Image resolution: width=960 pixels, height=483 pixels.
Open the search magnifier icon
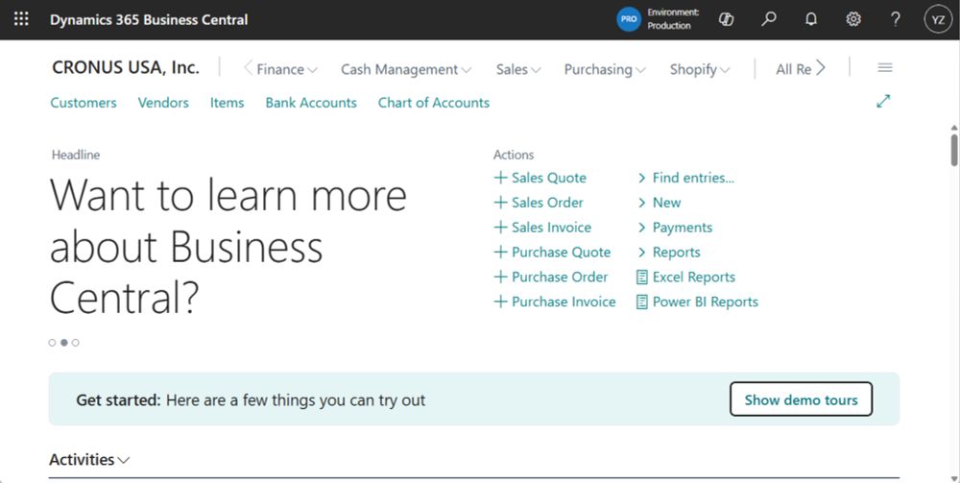[x=768, y=19]
